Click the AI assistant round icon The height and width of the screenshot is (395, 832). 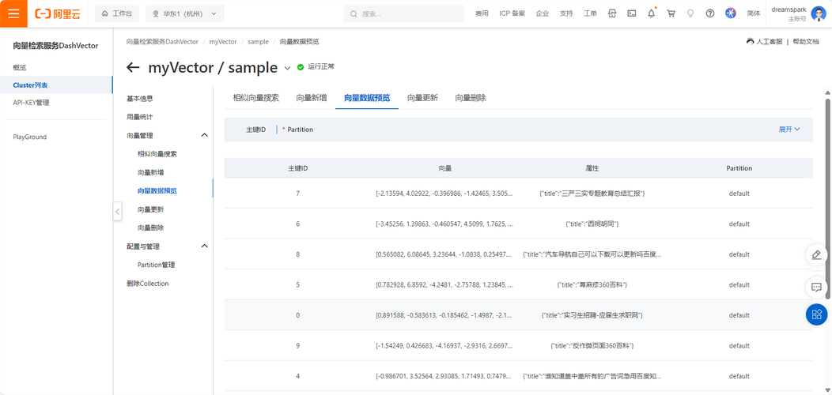click(731, 13)
